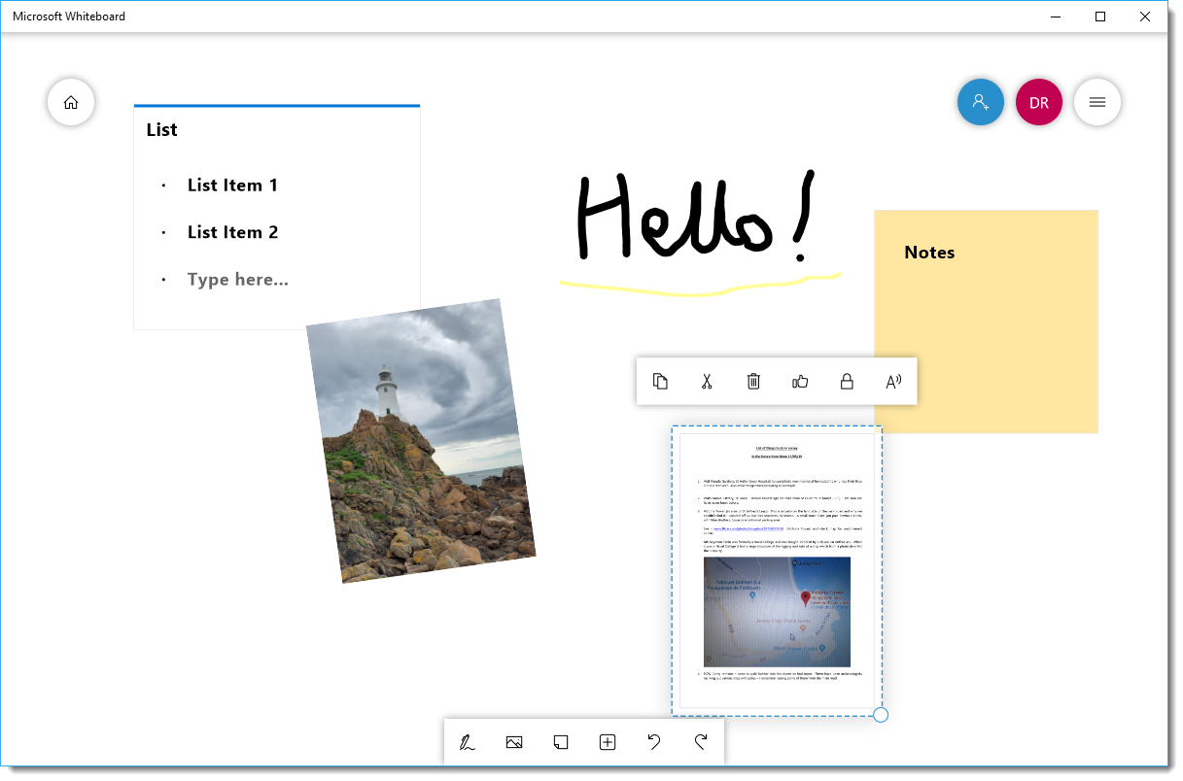
Task: Delete selected document with trash icon
Action: 753,382
